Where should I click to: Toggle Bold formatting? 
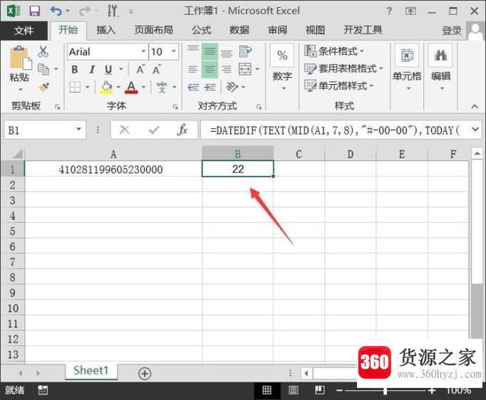[75, 70]
